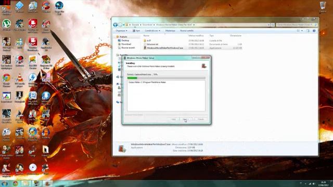The height and width of the screenshot is (187, 333).
Task: Click the taskbar clock and date
Action: 323,184
